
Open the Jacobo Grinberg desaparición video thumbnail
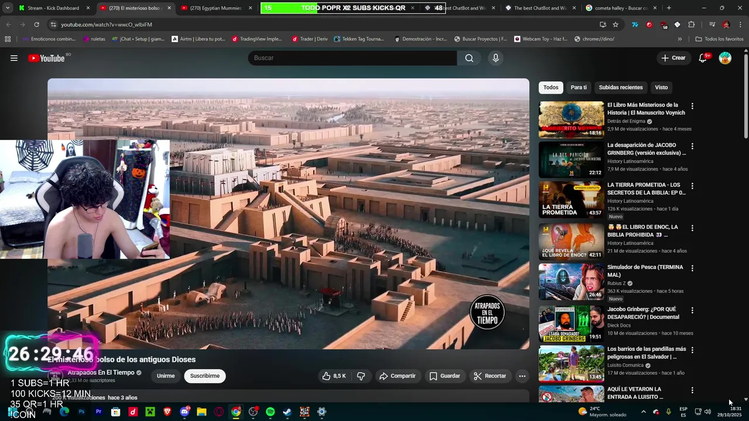[571, 160]
